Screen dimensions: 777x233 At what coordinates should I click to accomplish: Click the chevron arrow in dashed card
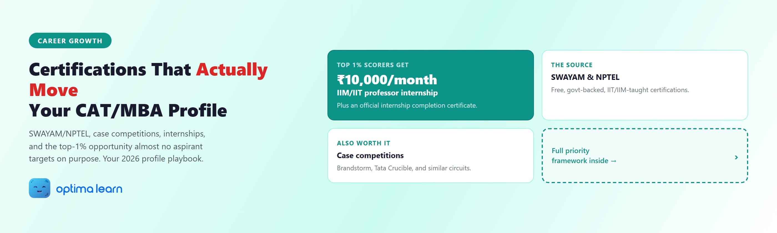click(736, 157)
